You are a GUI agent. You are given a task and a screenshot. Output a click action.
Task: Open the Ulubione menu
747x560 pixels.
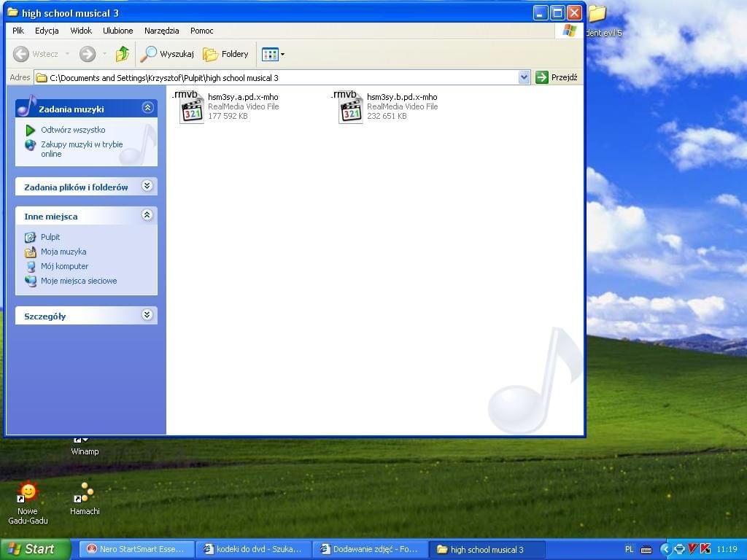[117, 31]
